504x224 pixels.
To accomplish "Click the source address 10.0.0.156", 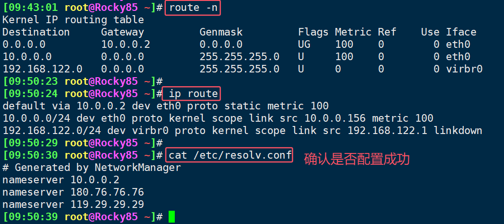I will pyautogui.click(x=335, y=118).
